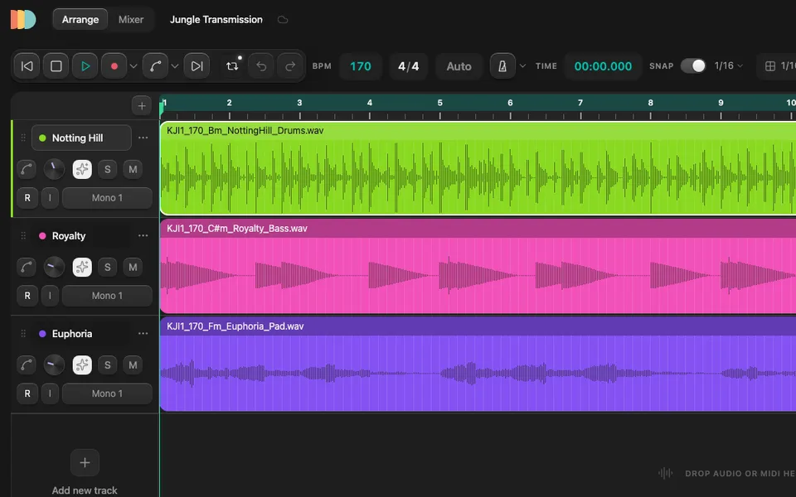
Task: Arm Royalty track for recording
Action: pyautogui.click(x=27, y=296)
